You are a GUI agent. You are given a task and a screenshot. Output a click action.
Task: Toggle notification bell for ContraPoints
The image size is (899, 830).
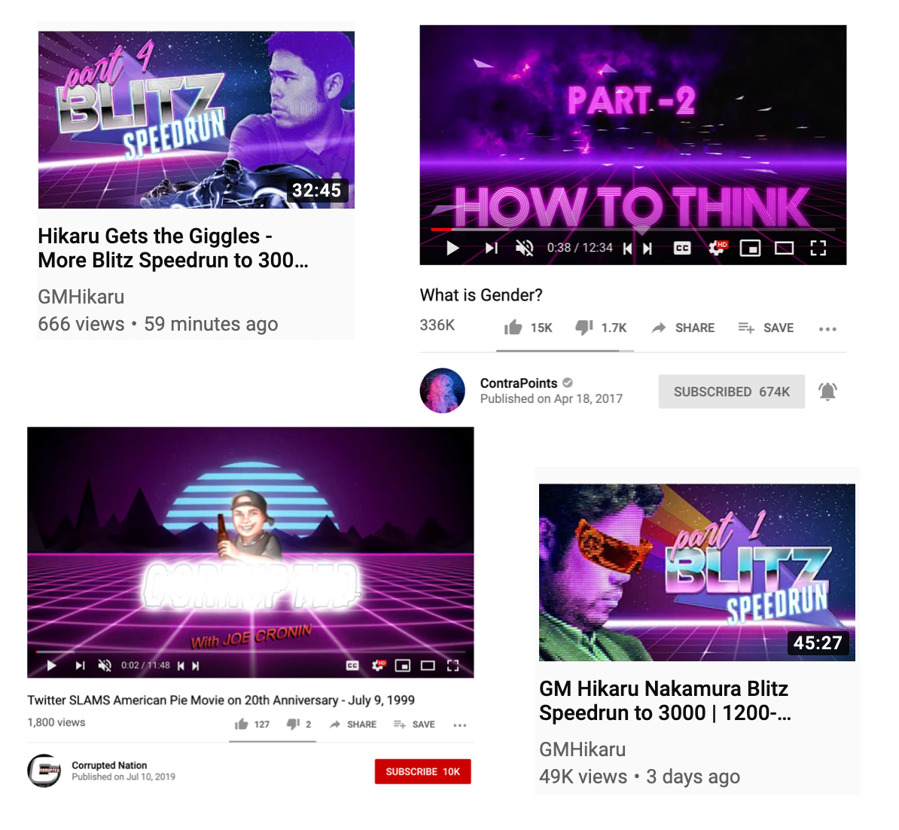[827, 392]
